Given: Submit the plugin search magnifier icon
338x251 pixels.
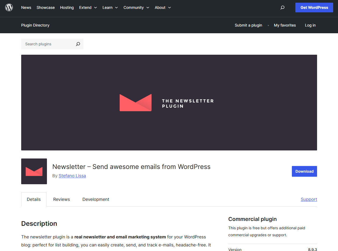Looking at the screenshot, I should tap(78, 44).
